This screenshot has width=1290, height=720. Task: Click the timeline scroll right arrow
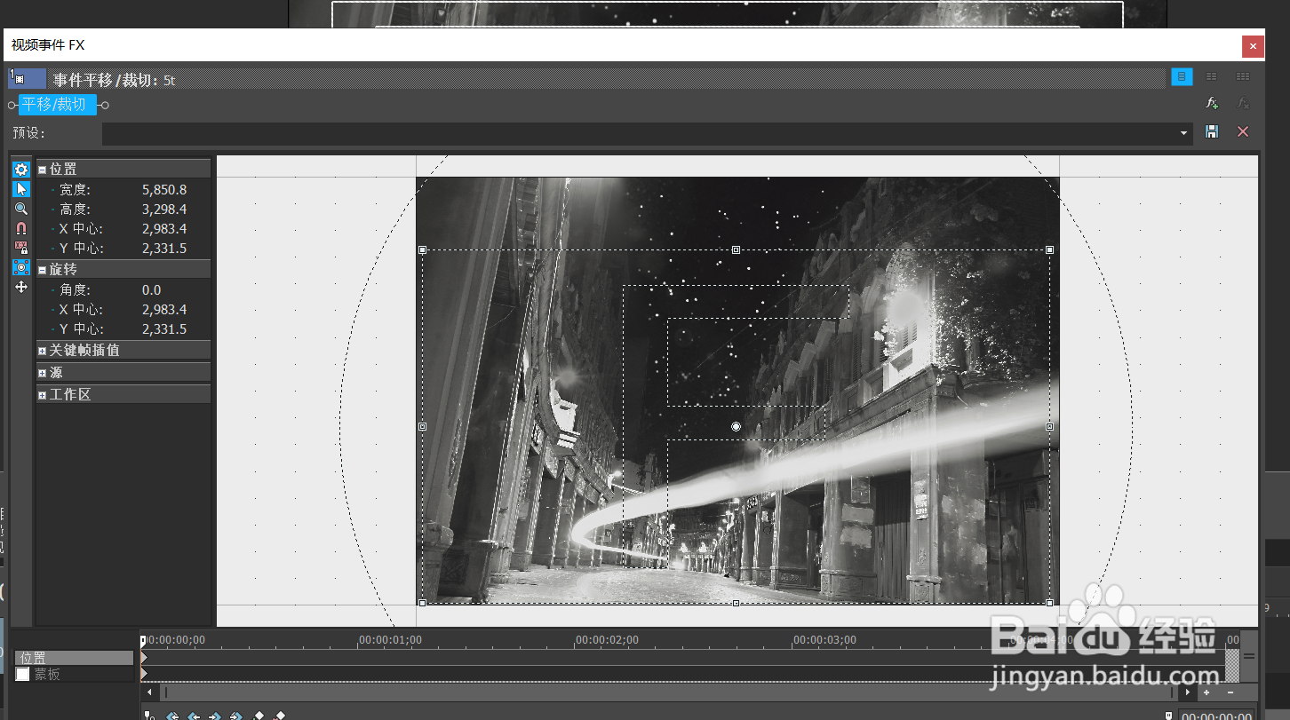(1190, 692)
